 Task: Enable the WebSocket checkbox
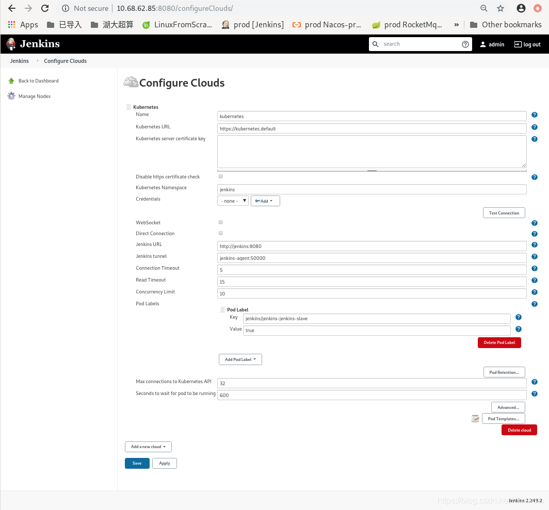[221, 222]
